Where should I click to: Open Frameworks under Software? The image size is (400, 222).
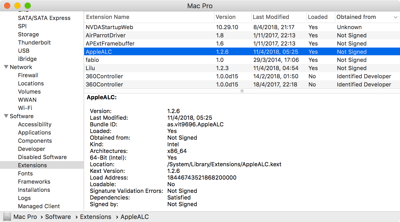pyautogui.click(x=34, y=182)
